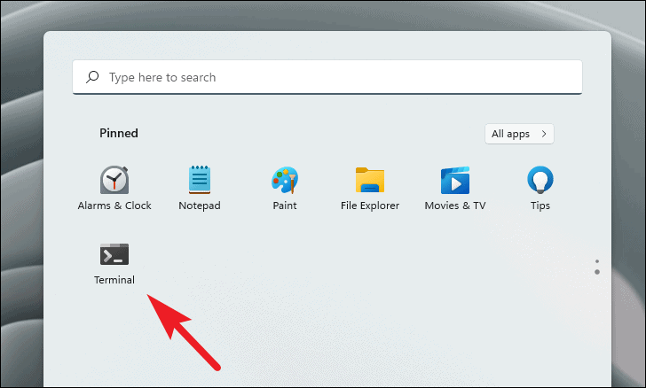Go to next pinned page via dots
The height and width of the screenshot is (388, 646).
[x=597, y=272]
